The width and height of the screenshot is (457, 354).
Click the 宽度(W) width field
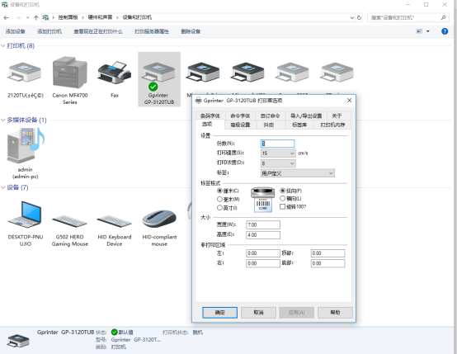[x=263, y=224]
